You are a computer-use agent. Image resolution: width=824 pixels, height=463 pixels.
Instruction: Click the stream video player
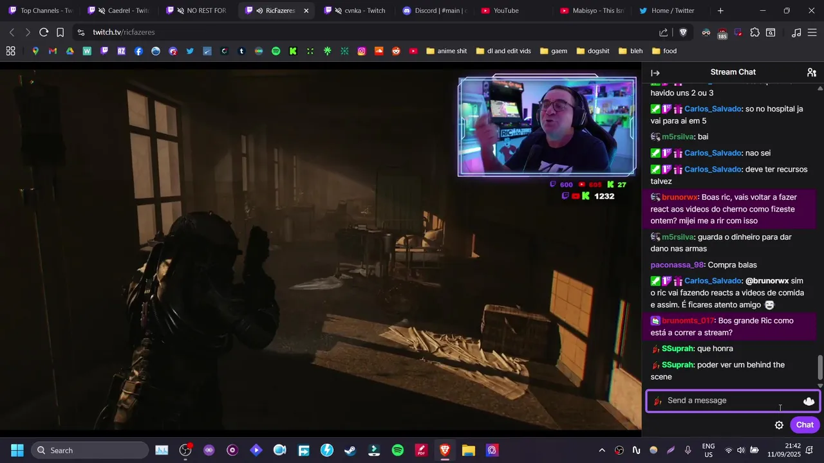(321, 249)
